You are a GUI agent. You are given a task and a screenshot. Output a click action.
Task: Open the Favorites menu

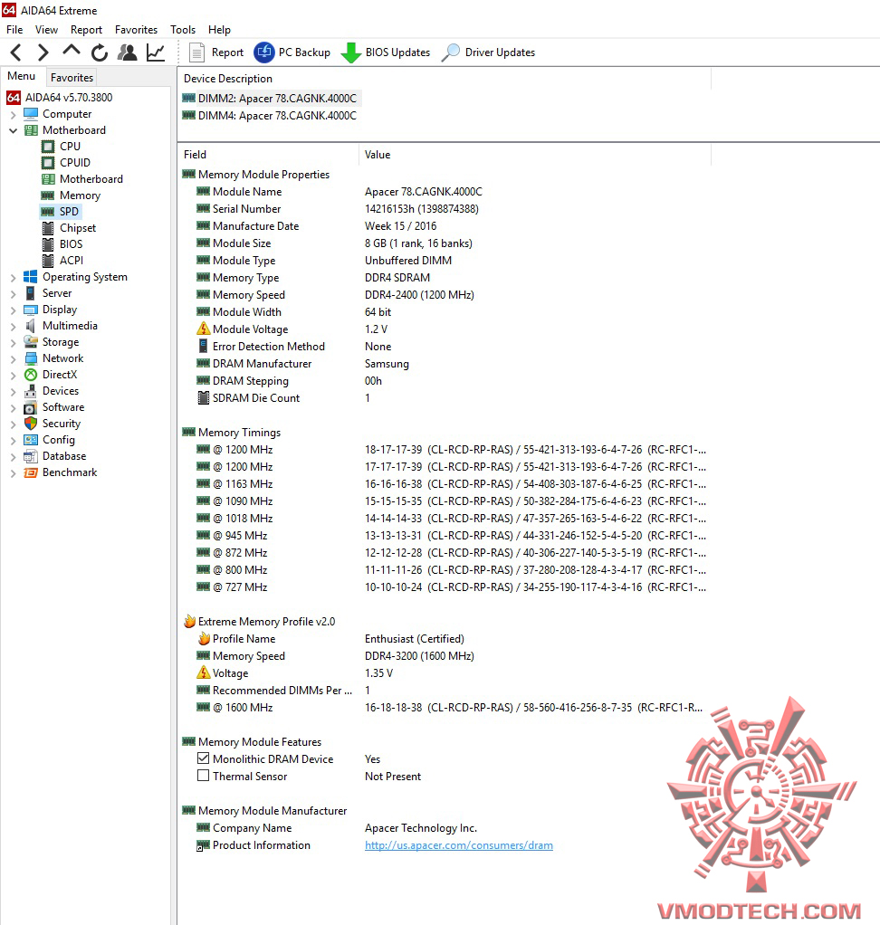pos(137,30)
